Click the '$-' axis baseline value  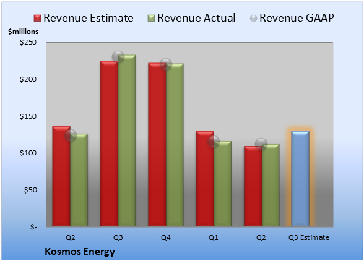(x=33, y=227)
